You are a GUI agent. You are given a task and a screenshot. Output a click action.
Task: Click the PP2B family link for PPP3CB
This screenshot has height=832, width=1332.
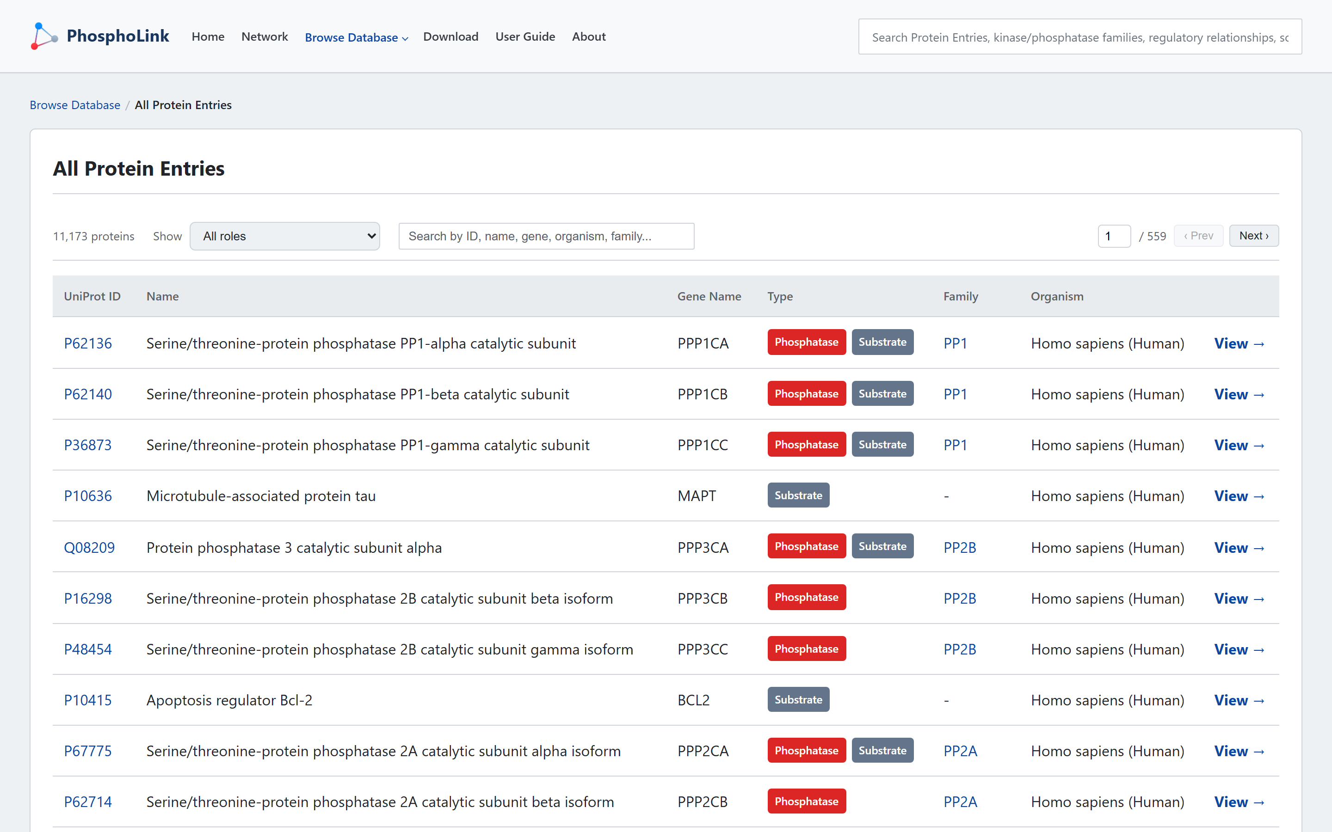click(960, 598)
